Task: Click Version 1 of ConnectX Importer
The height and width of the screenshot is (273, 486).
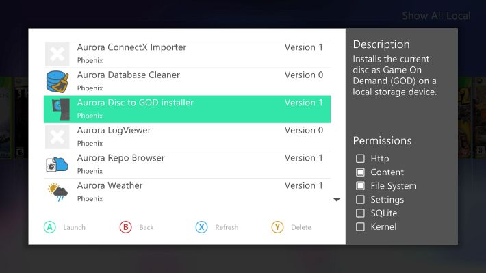Action: 304,47
